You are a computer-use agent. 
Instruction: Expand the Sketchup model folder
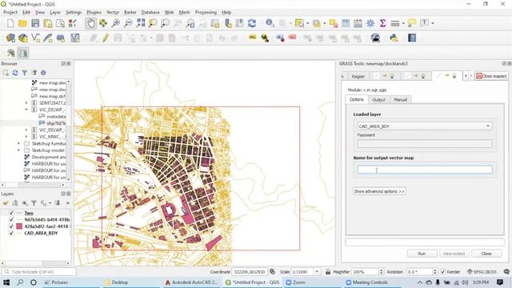18,150
